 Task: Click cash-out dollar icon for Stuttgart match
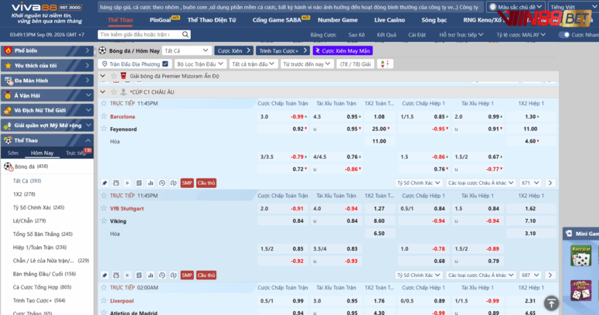(x=173, y=275)
